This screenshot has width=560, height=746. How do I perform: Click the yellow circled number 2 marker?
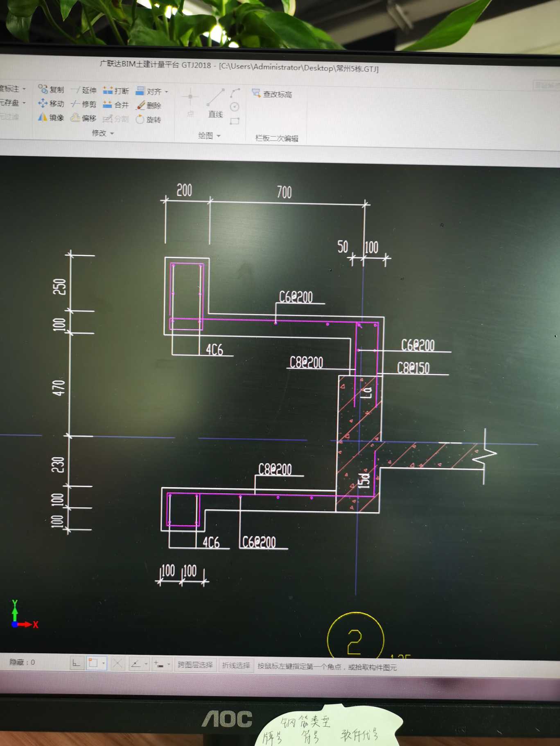tap(355, 636)
